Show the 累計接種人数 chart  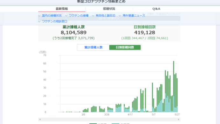coord(93,47)
